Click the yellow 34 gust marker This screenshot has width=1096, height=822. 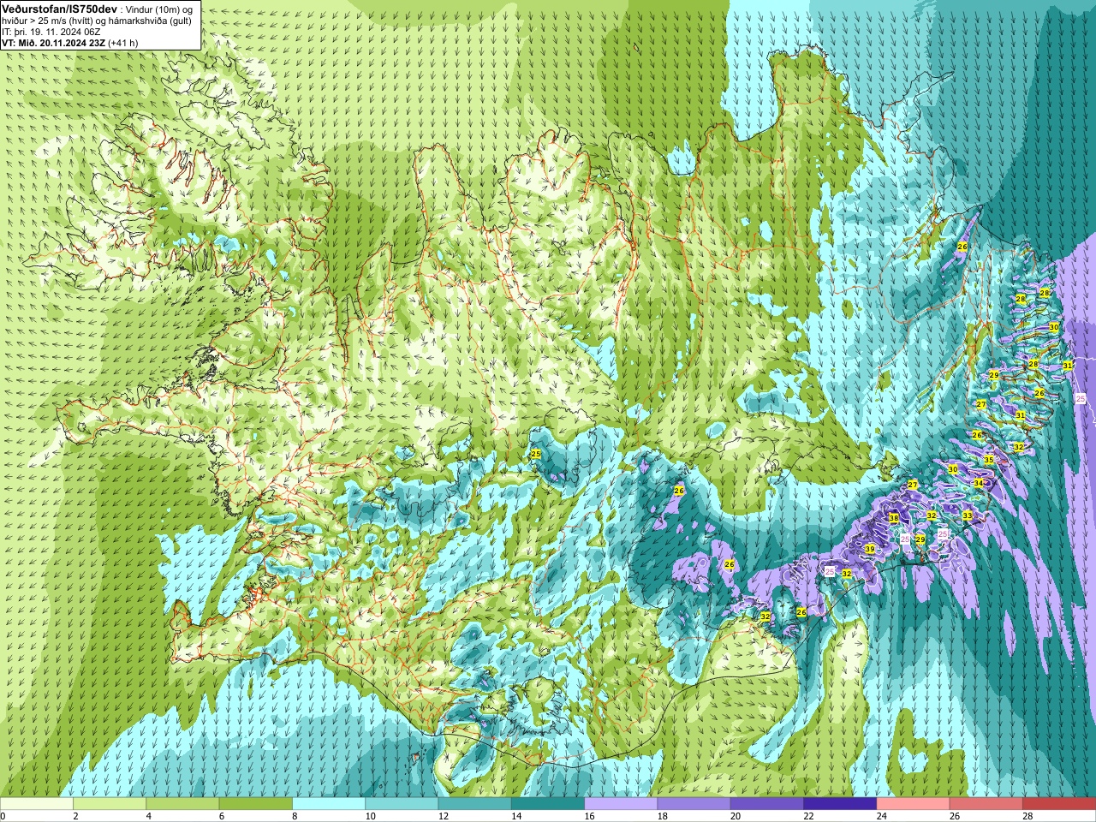pyautogui.click(x=979, y=483)
